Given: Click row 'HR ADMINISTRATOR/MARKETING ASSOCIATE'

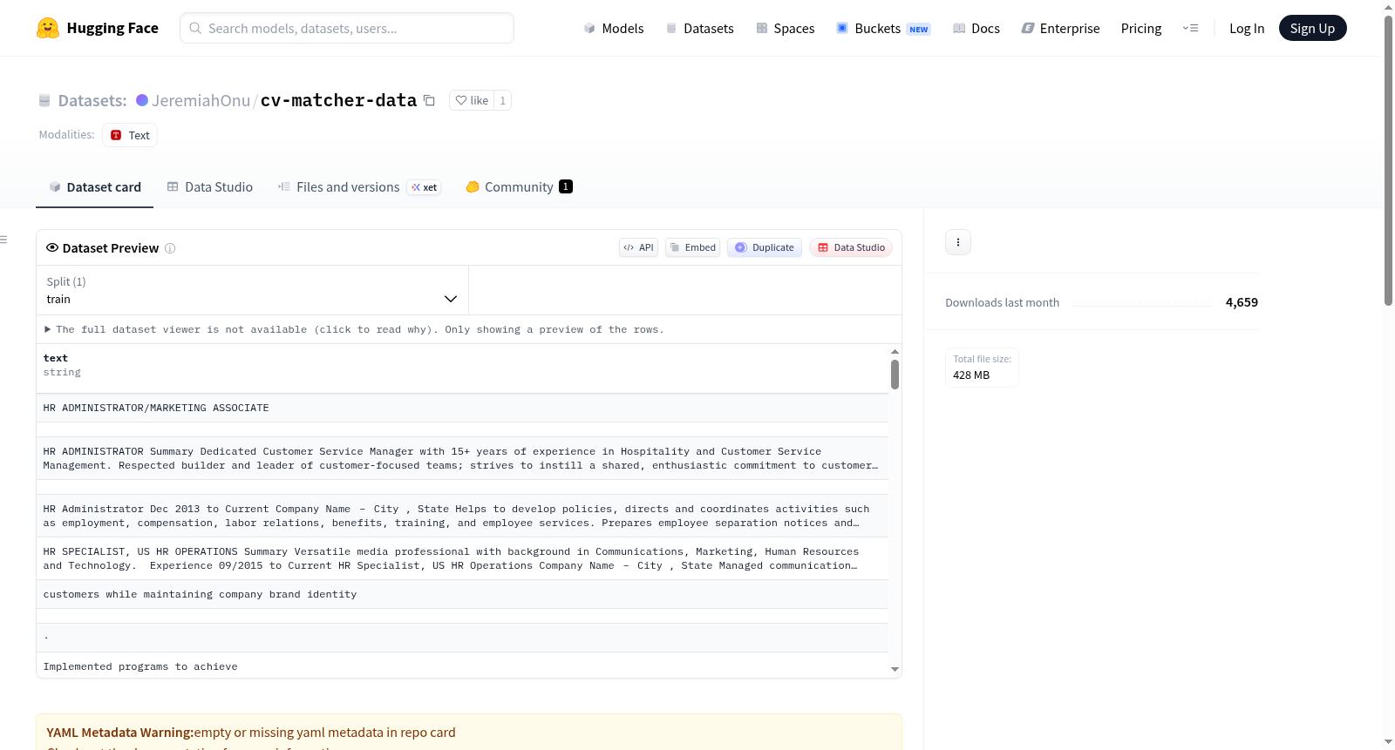Looking at the screenshot, I should (x=462, y=408).
